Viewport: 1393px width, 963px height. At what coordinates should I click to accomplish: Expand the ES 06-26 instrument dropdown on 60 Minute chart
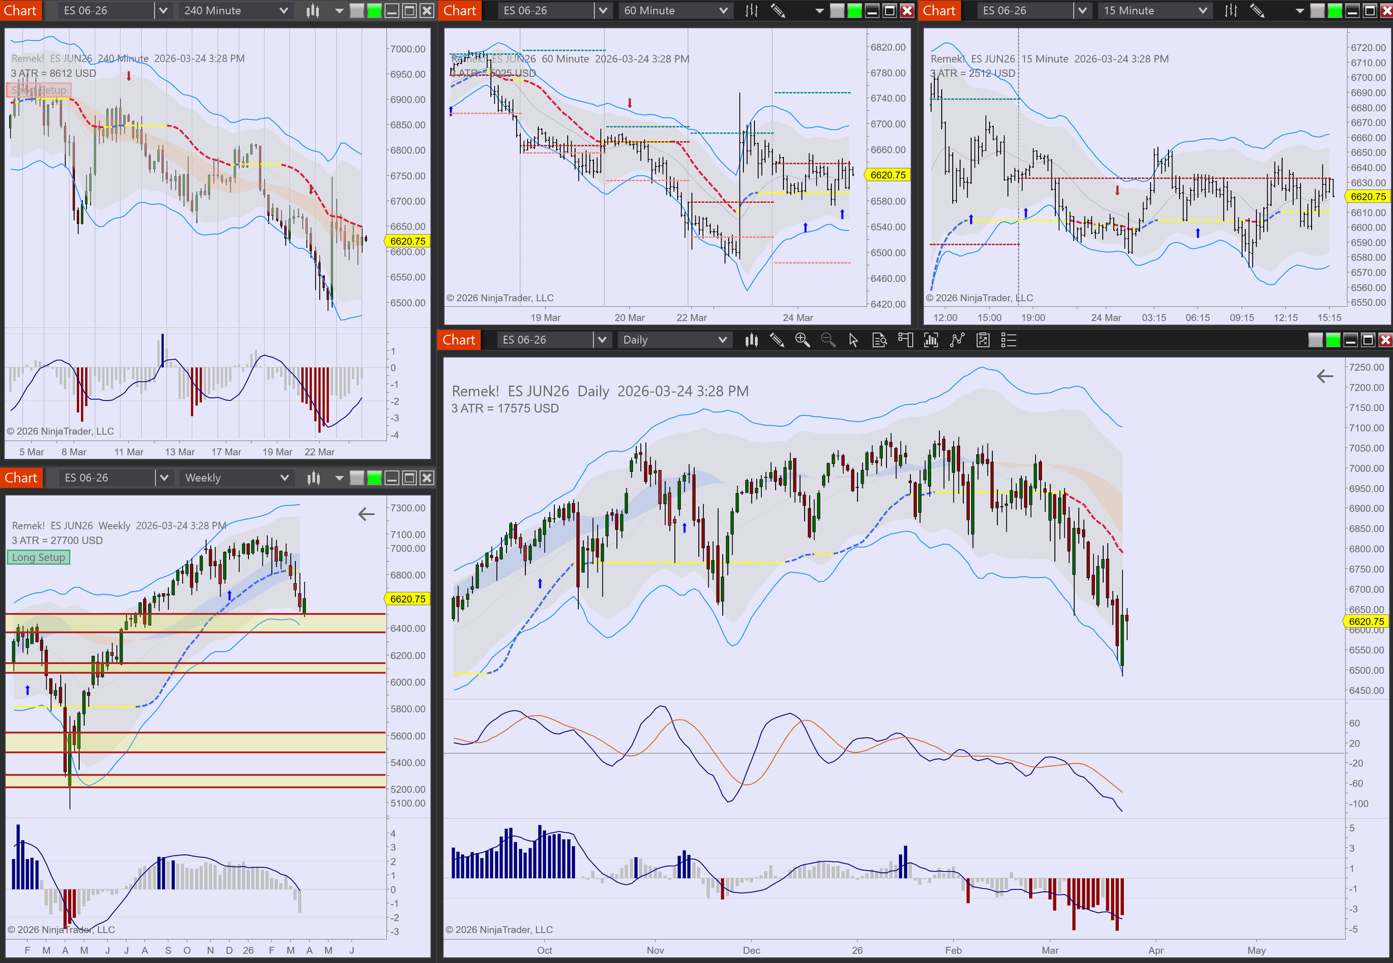click(x=602, y=10)
